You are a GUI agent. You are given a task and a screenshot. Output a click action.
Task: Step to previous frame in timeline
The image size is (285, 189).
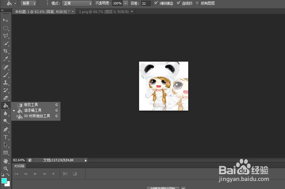tap(26, 174)
